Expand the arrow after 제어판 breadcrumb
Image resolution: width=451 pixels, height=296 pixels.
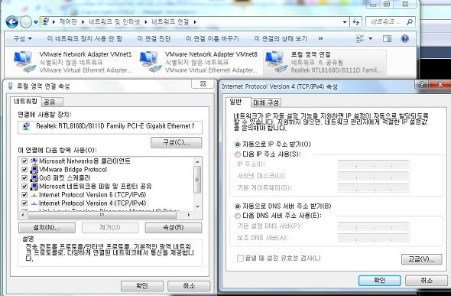point(54,22)
